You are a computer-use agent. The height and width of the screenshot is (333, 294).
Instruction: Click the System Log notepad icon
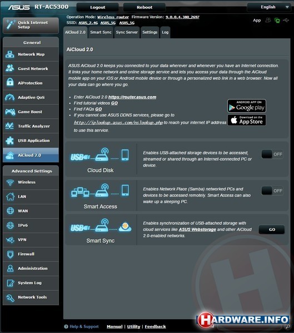point(10,282)
